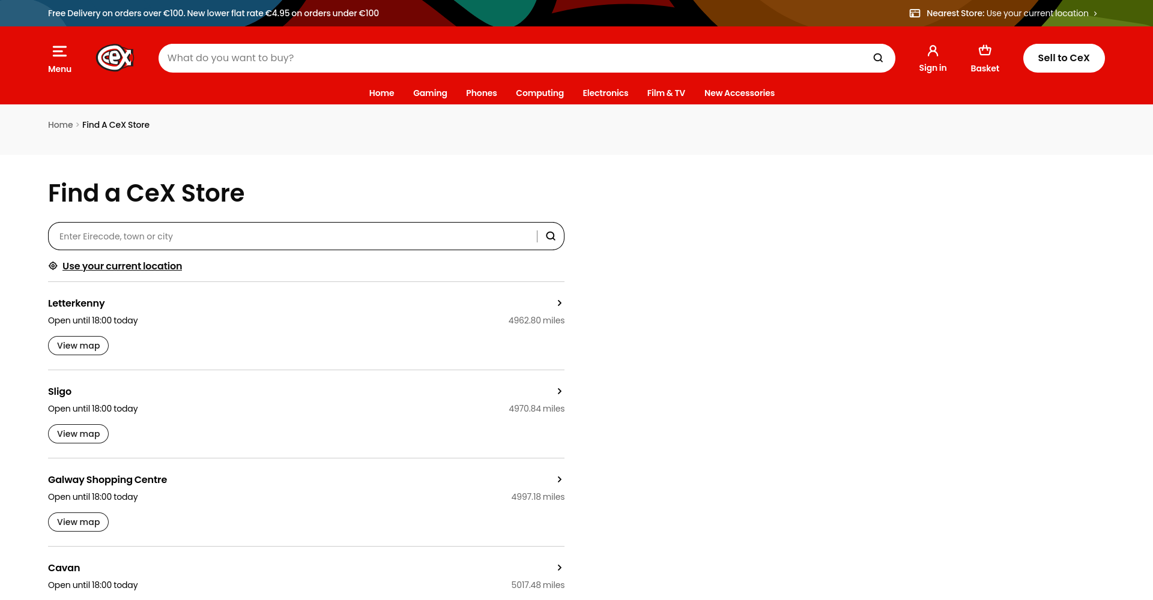The width and height of the screenshot is (1153, 600).
Task: Click the current location target icon
Action: 53,266
